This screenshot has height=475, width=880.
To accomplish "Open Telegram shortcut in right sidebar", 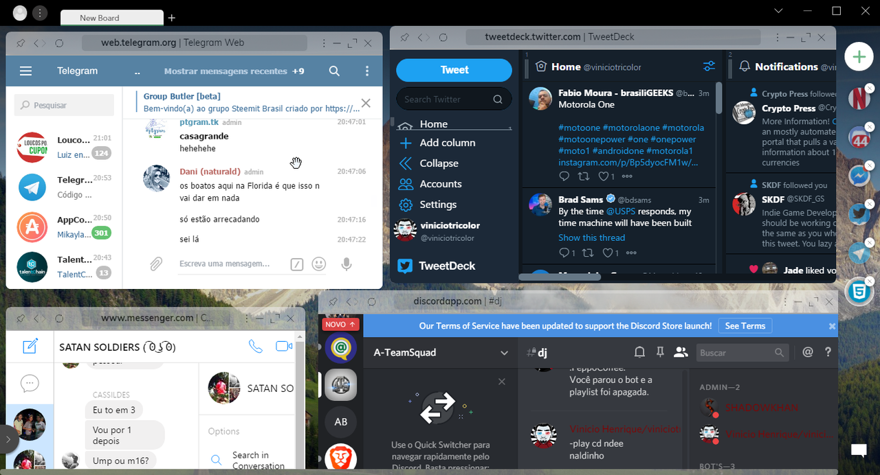I will pyautogui.click(x=859, y=253).
